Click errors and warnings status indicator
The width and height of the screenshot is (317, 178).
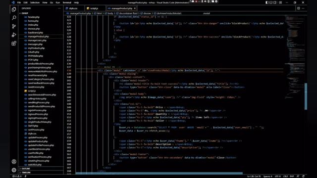(17, 176)
